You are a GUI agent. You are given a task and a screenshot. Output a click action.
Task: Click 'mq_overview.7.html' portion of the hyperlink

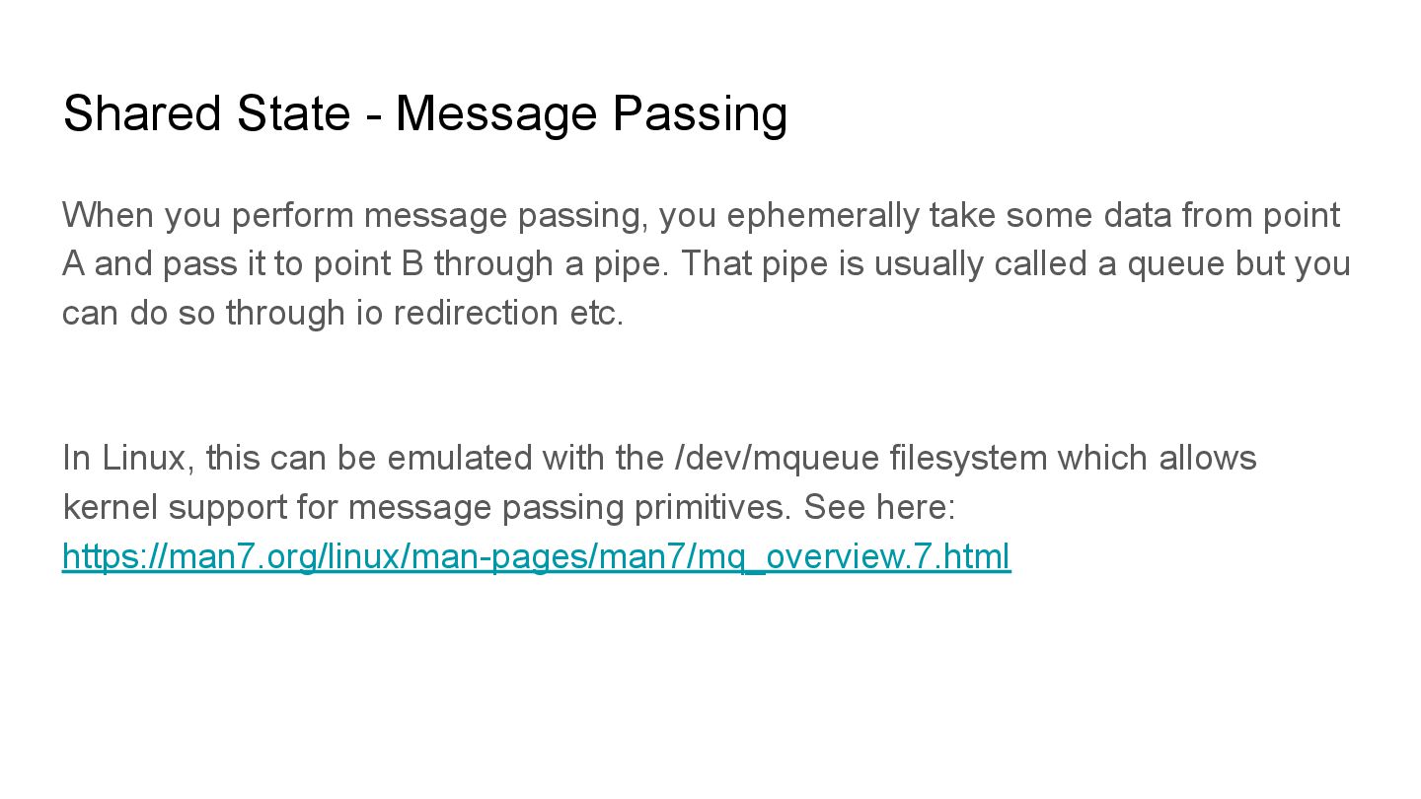[854, 557]
